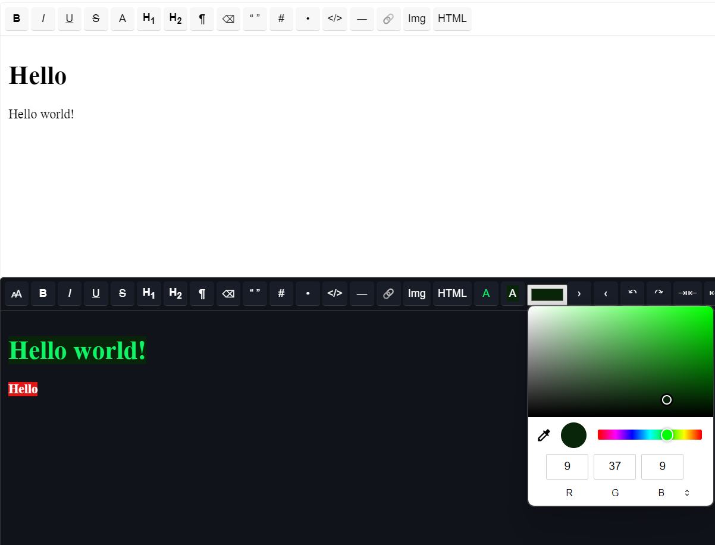Click the '#' ordered list icon in the dark toolbar
The image size is (715, 545).
click(281, 294)
